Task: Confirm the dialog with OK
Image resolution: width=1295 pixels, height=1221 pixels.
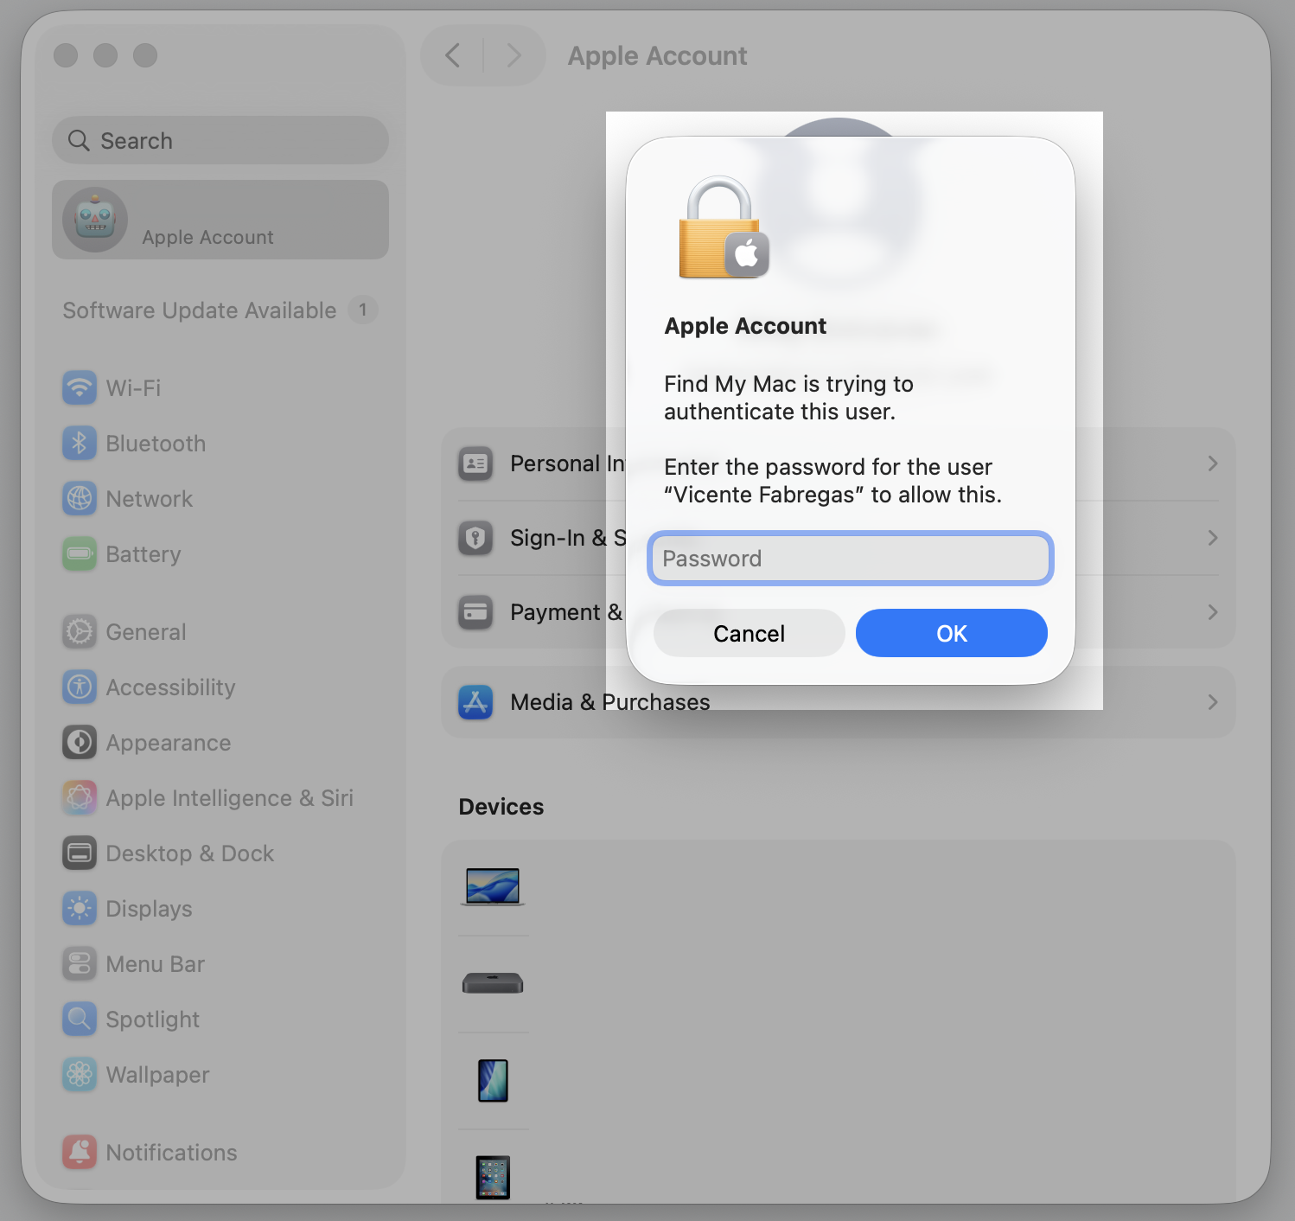Action: (x=952, y=633)
